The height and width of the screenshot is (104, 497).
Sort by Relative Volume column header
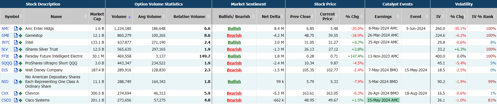coord(189,17)
